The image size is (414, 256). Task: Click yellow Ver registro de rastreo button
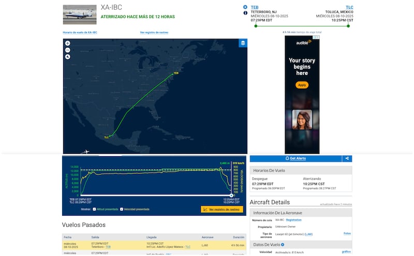click(221, 209)
